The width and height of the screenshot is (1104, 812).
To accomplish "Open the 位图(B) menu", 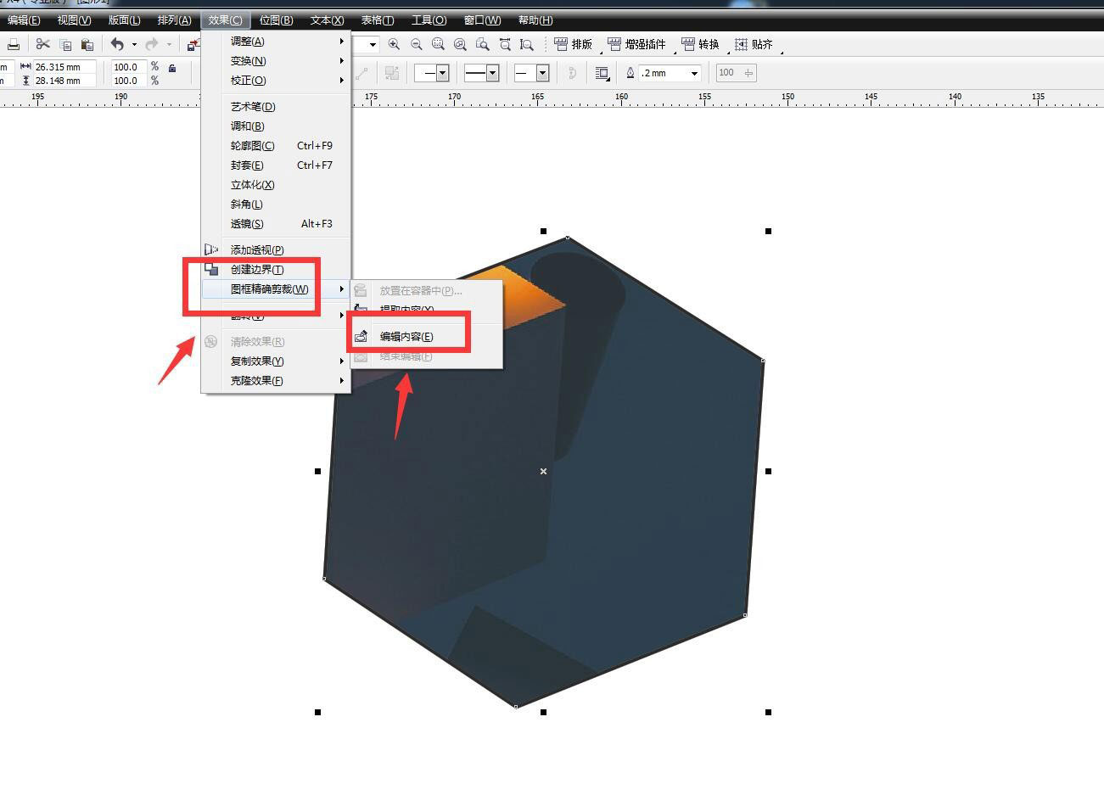I will 276,20.
